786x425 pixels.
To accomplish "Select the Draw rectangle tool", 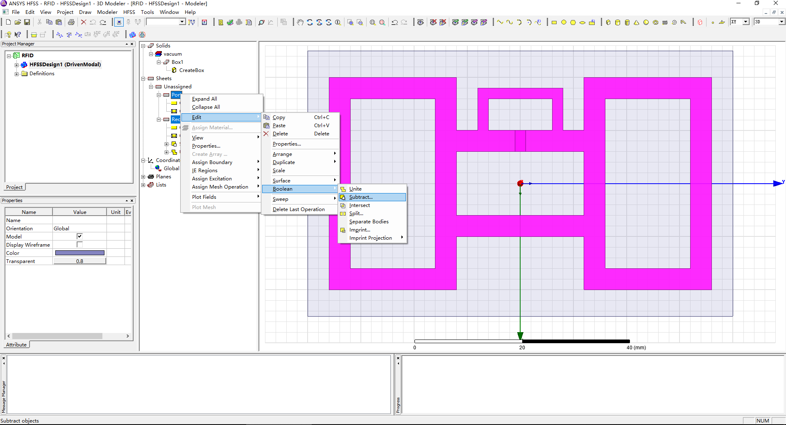I will click(x=554, y=22).
